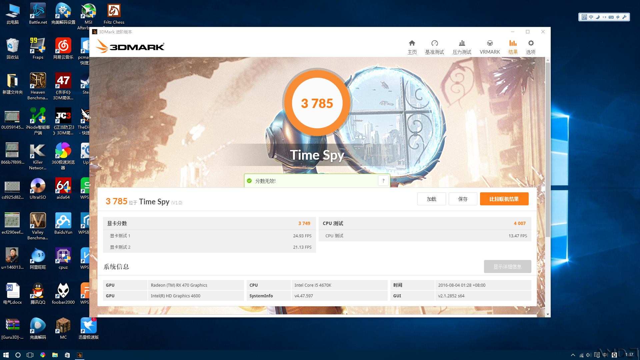This screenshot has width=640, height=360.
Task: Open the Windows Start menu
Action: (x=6, y=355)
